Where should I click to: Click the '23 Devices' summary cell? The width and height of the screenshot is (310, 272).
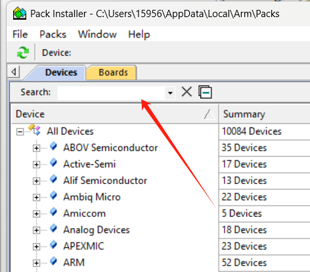[x=265, y=246]
